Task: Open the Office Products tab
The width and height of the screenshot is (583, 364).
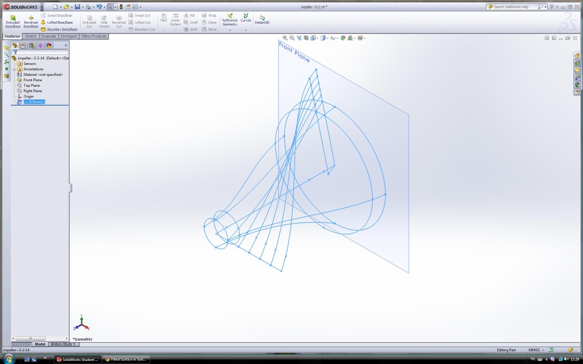Action: pyautogui.click(x=94, y=36)
